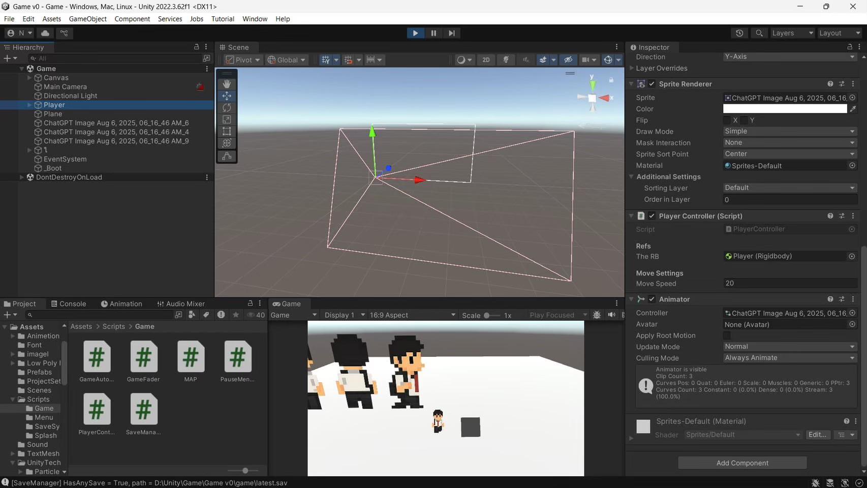The width and height of the screenshot is (867, 488).
Task: Open the Undo History icon
Action: 739,33
